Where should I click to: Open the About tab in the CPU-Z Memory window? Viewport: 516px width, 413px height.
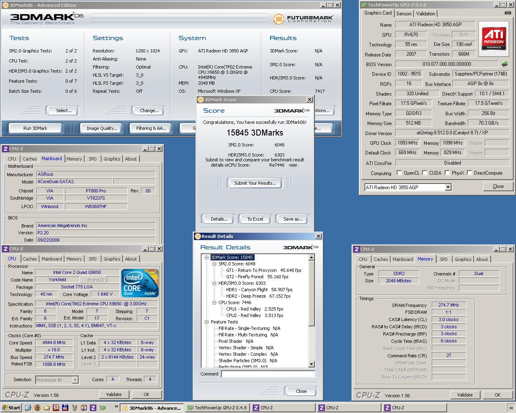[482, 259]
